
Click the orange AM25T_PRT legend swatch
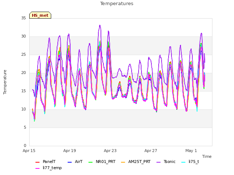pyautogui.click(x=123, y=162)
